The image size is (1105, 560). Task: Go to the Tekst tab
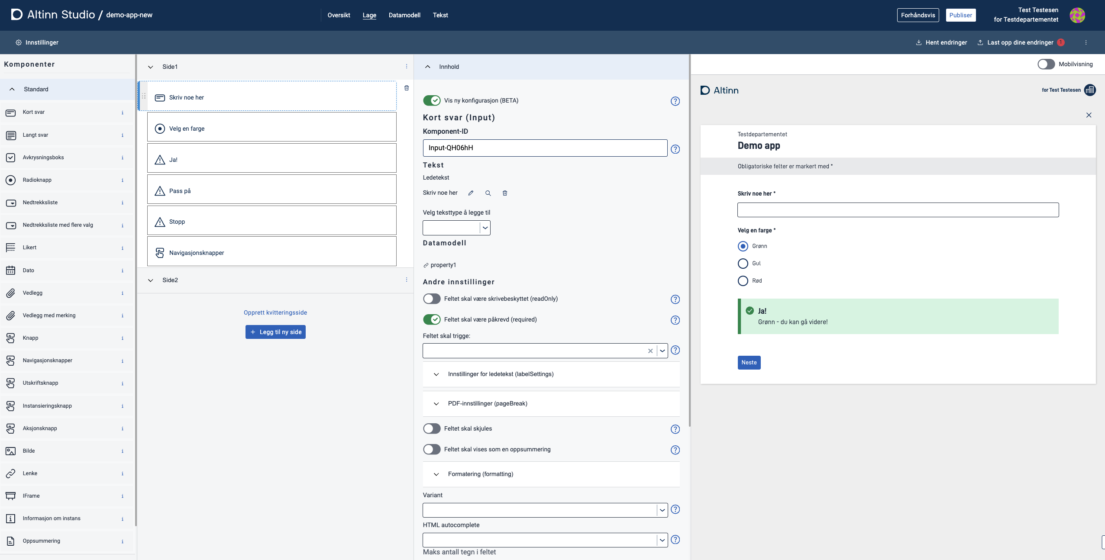pos(440,15)
